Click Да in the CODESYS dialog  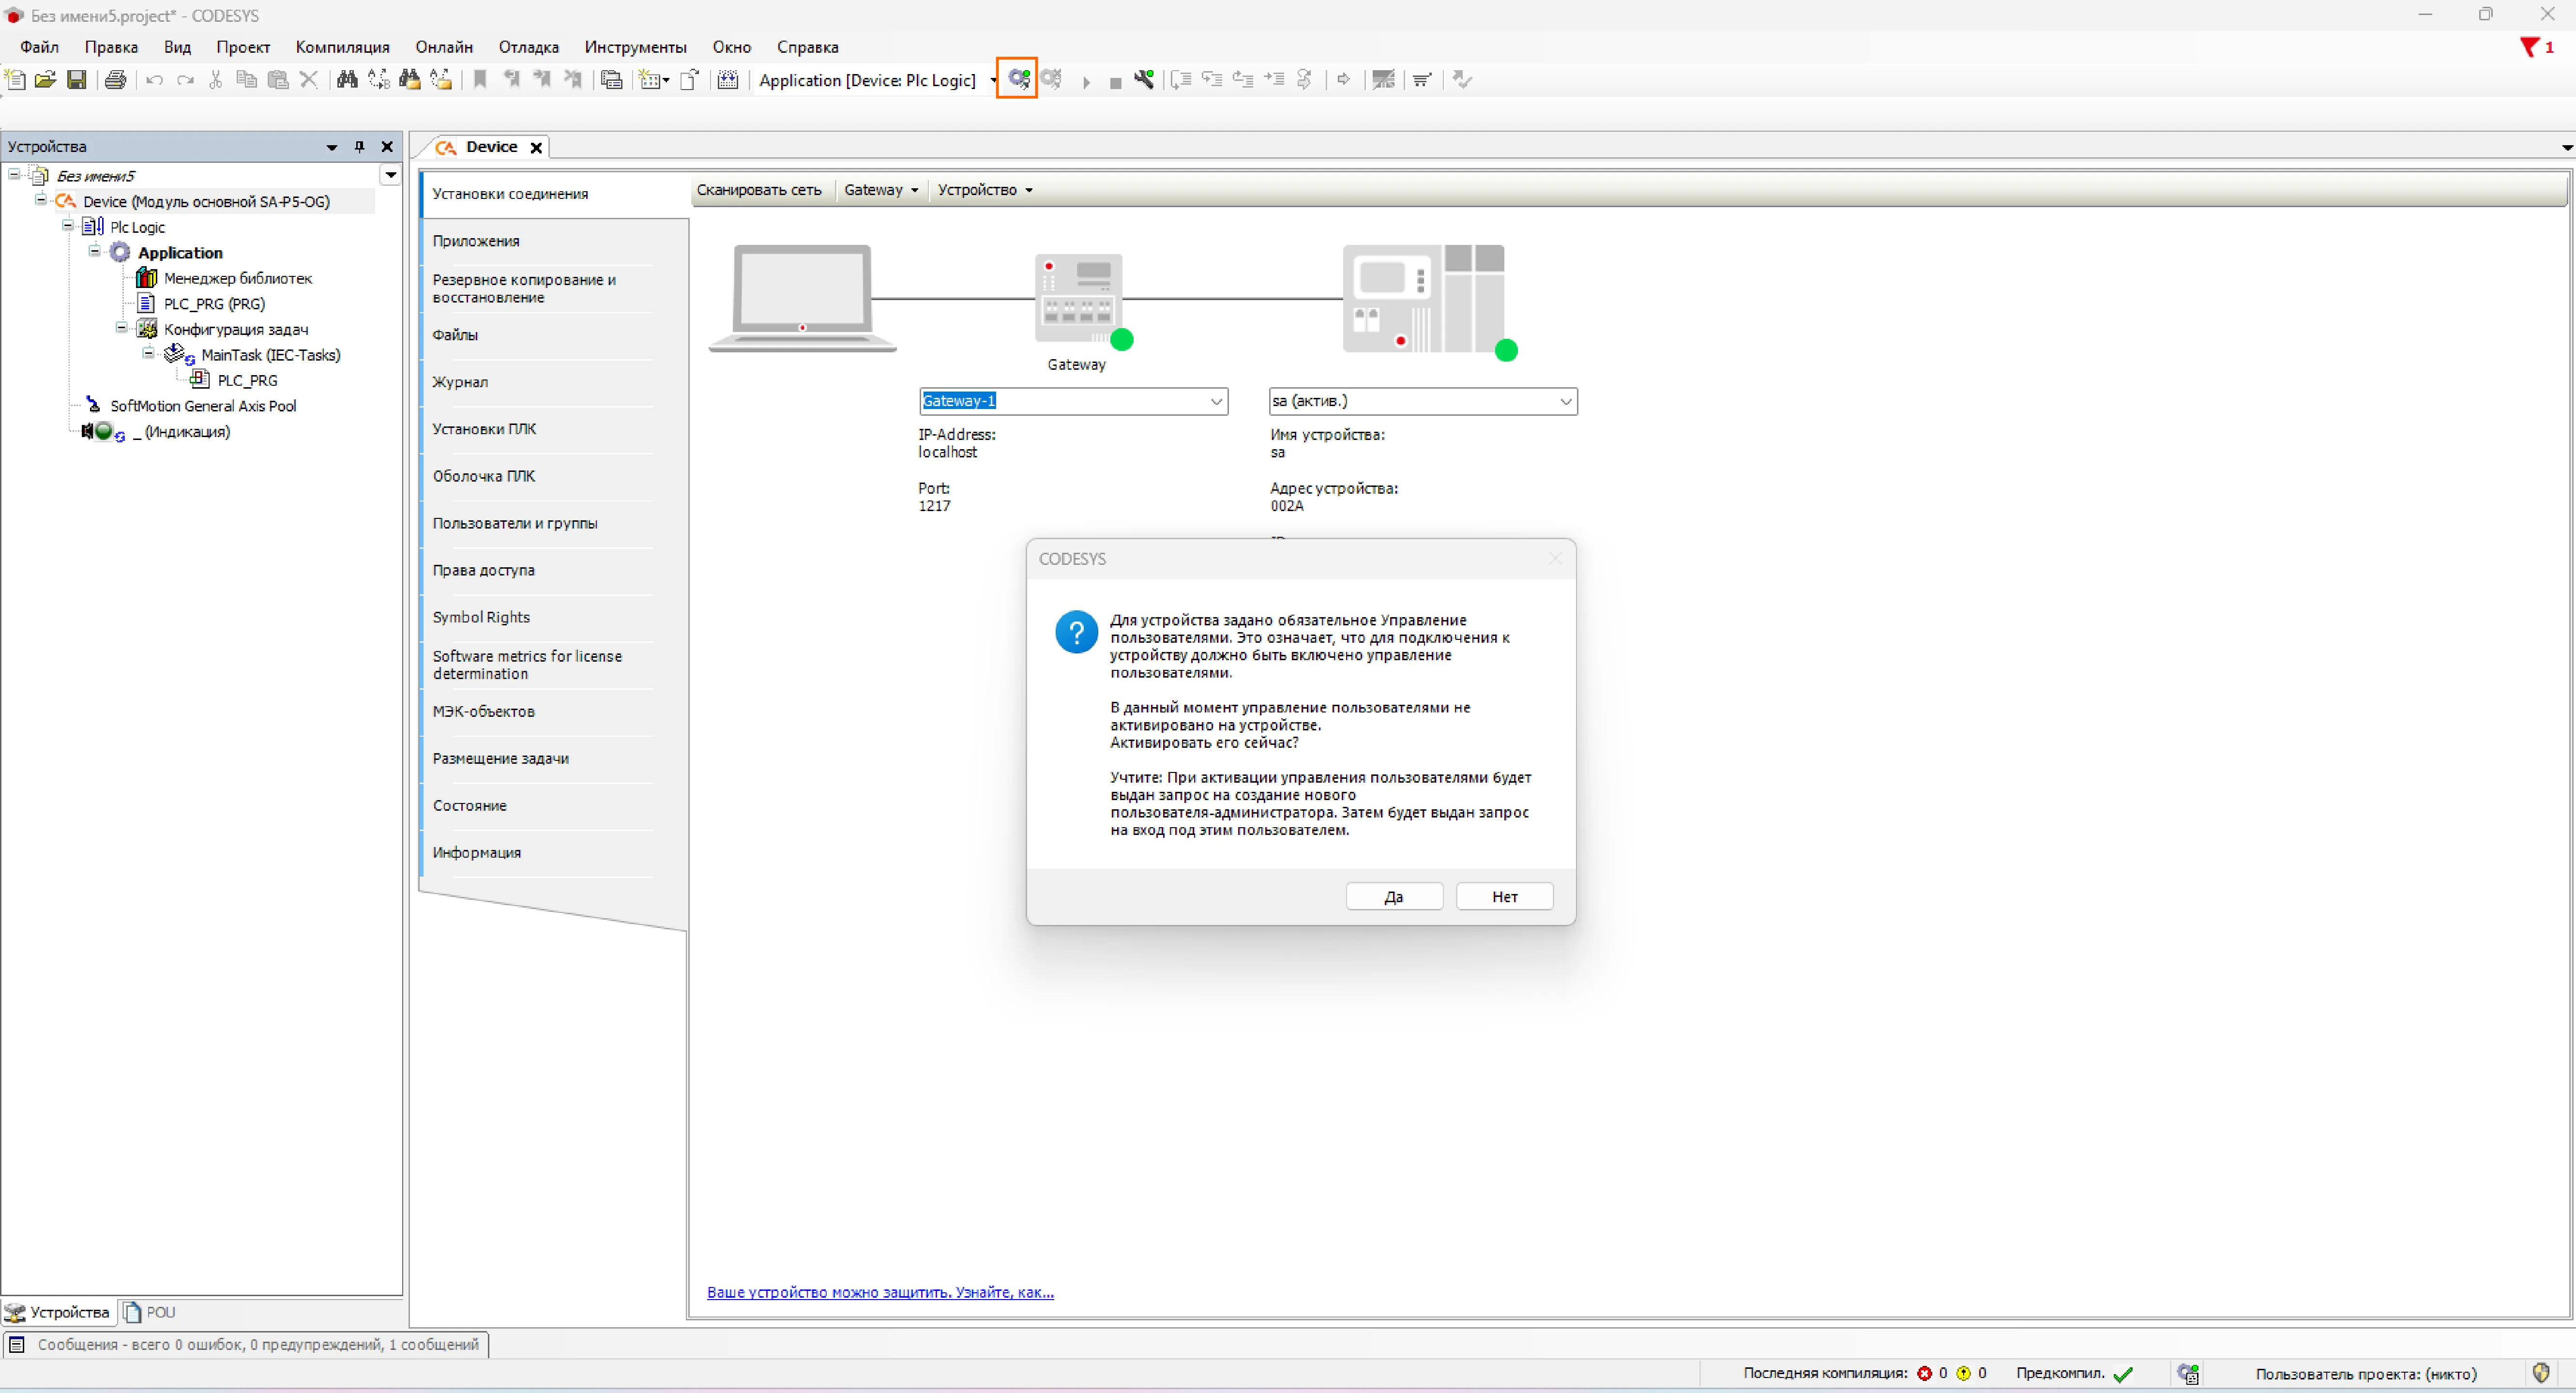[x=1394, y=897]
